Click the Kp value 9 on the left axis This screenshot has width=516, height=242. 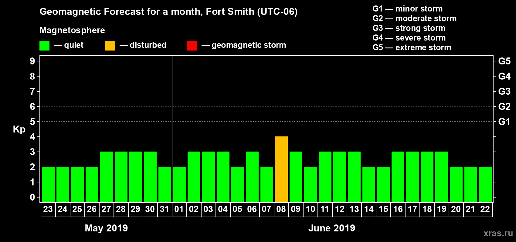32,61
